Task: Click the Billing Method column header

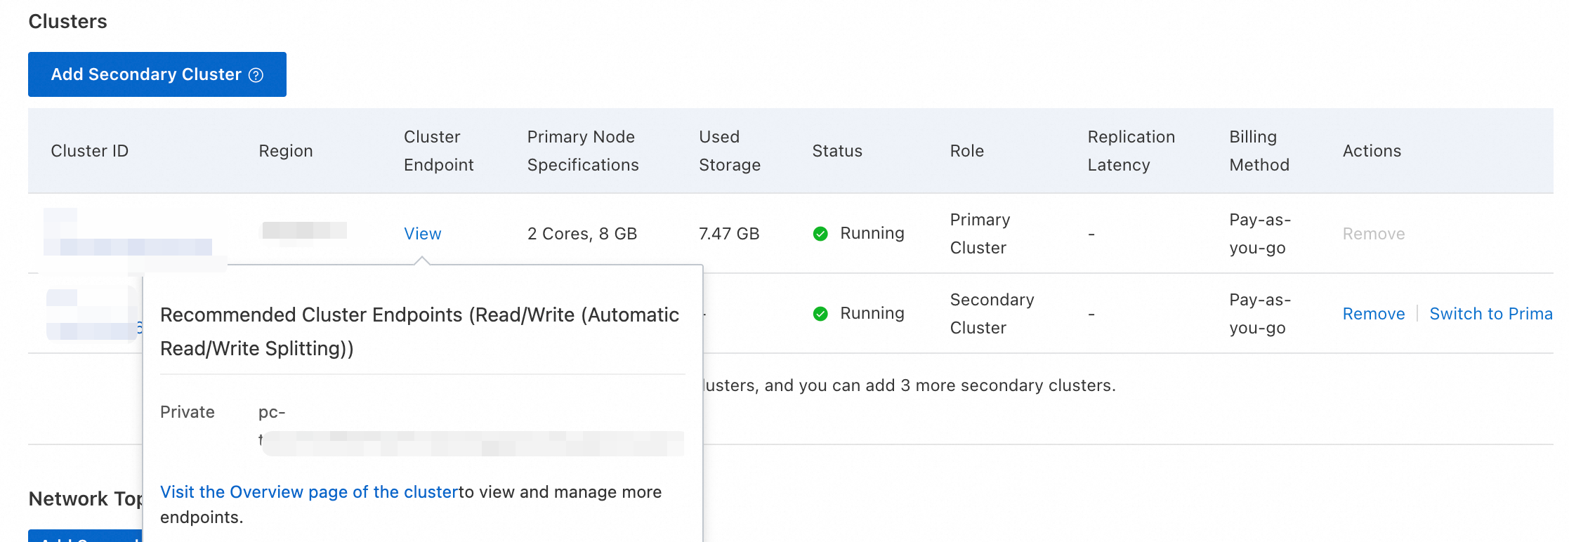Action: tap(1259, 151)
